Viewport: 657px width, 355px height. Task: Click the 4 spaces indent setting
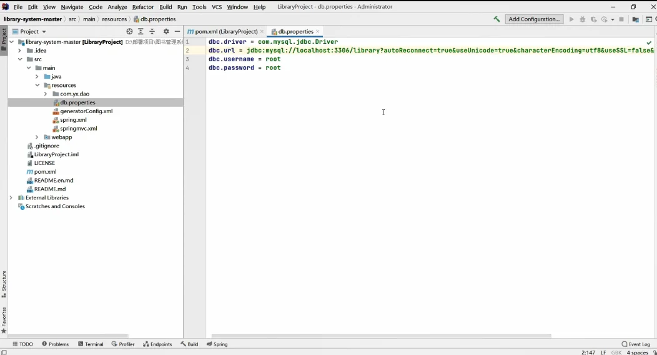pyautogui.click(x=637, y=352)
